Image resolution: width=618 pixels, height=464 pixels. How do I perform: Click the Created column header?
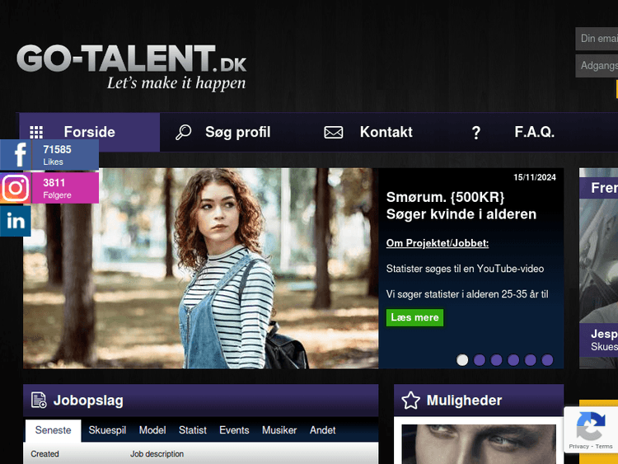click(x=45, y=454)
